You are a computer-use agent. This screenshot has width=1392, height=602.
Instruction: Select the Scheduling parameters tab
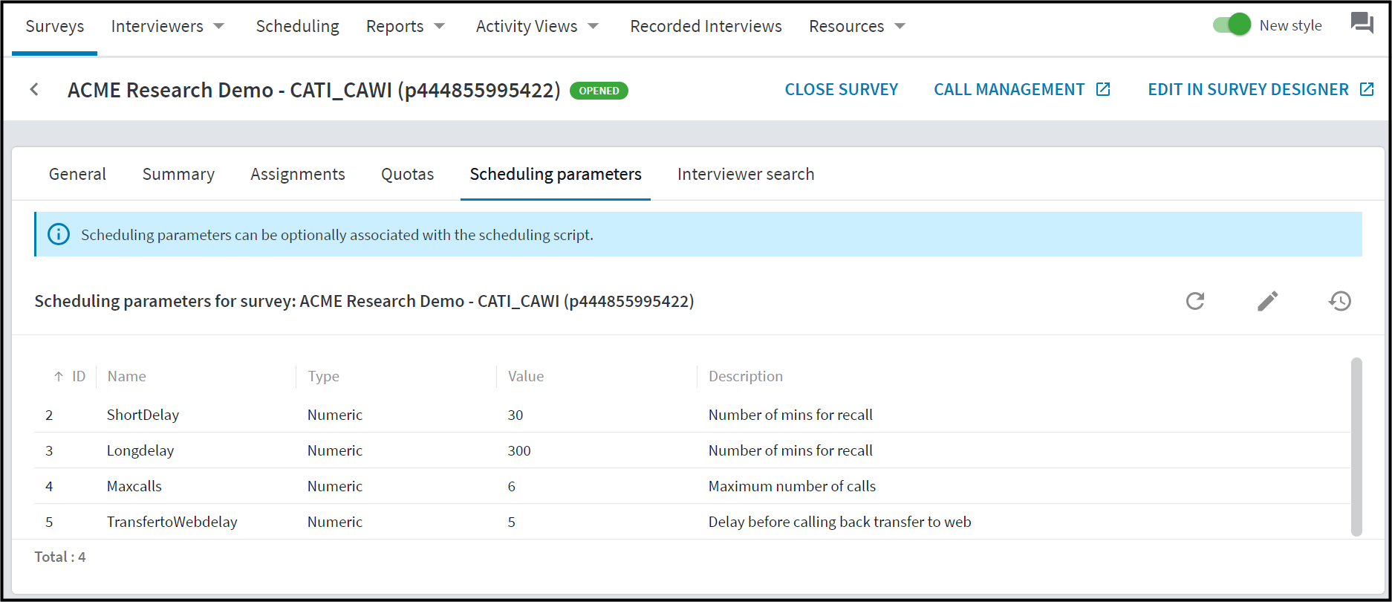(556, 174)
